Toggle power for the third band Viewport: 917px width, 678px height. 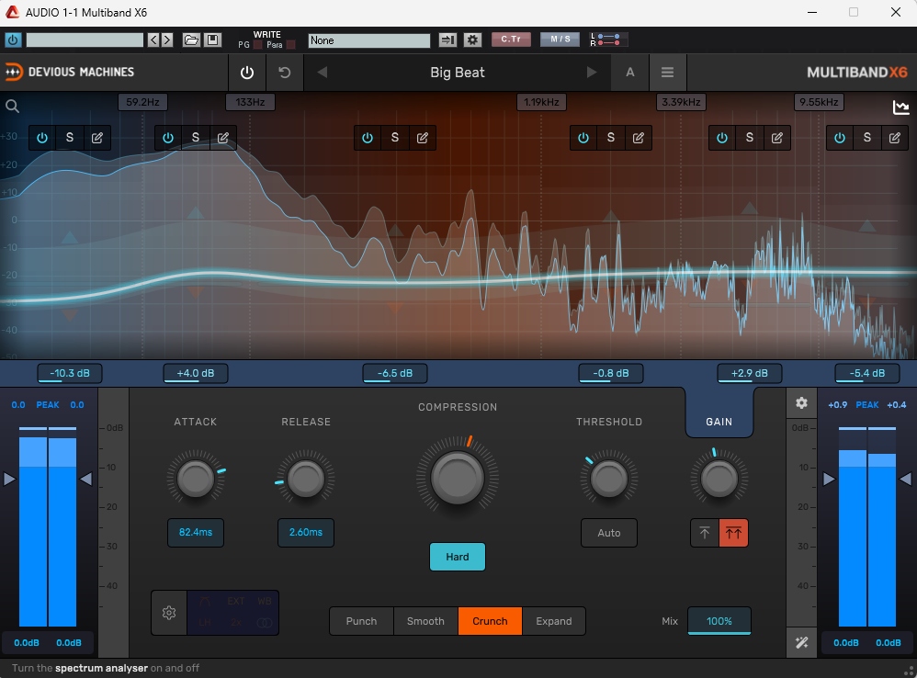(368, 138)
